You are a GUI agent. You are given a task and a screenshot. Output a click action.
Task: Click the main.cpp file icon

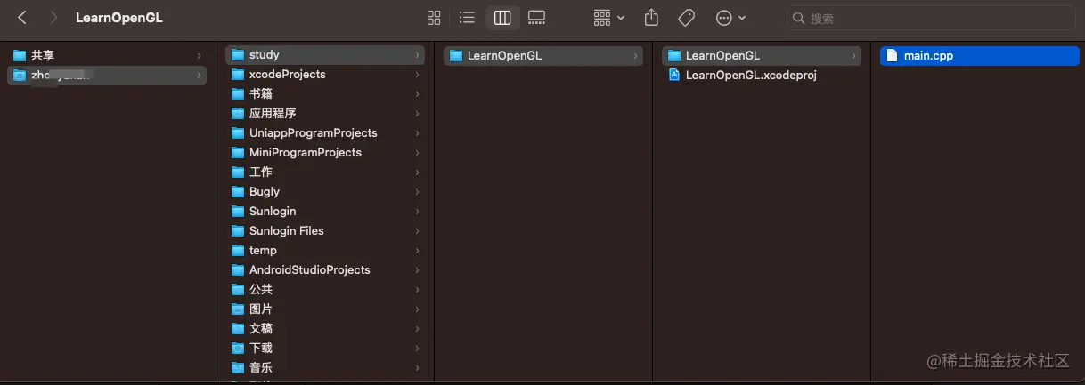pyautogui.click(x=892, y=55)
